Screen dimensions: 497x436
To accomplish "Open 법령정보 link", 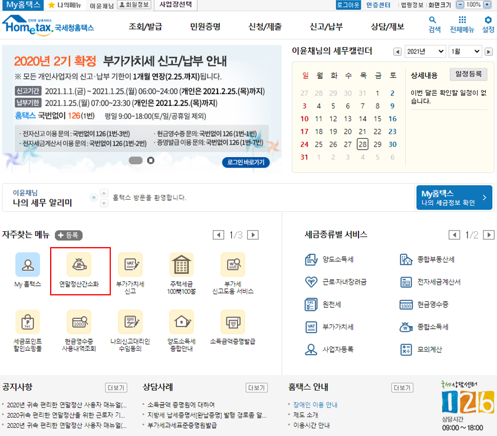I will (412, 5).
